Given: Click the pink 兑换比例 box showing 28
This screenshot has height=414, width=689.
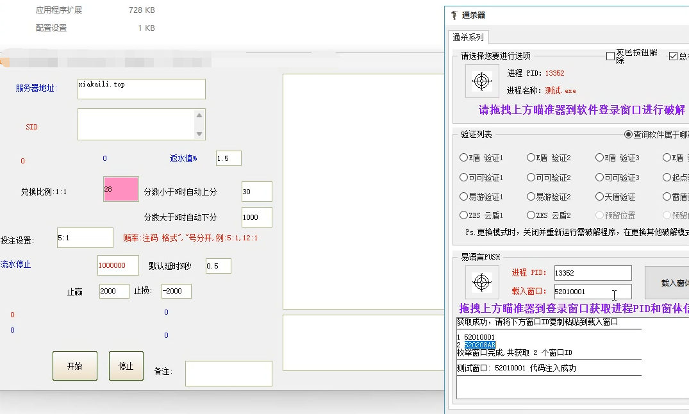Looking at the screenshot, I should click(x=121, y=189).
